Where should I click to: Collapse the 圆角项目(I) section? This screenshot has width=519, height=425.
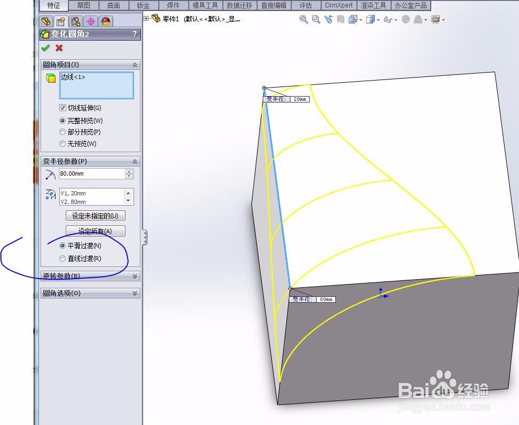point(135,65)
